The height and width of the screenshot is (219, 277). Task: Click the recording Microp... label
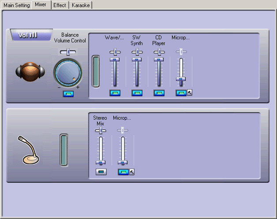click(122, 118)
